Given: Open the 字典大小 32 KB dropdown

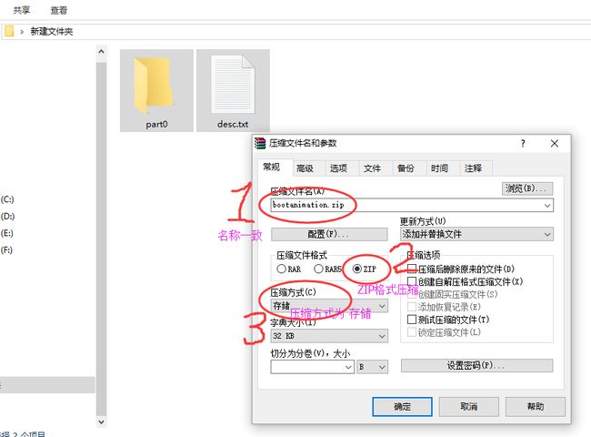Looking at the screenshot, I should click(329, 335).
